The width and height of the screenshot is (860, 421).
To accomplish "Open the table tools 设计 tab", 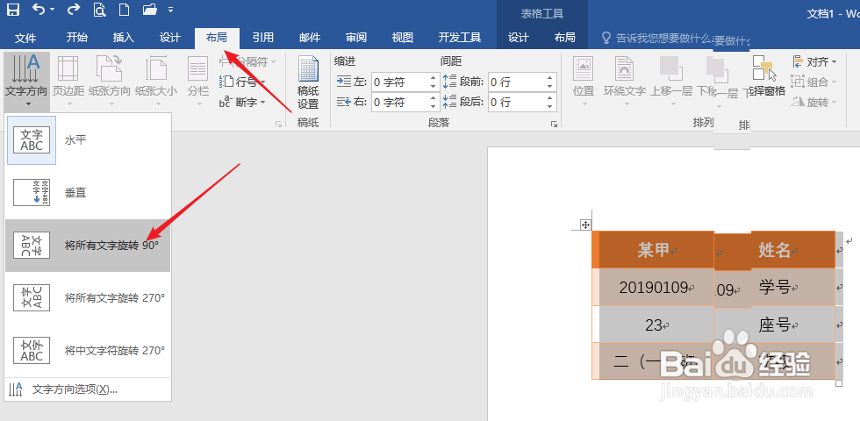I will [x=519, y=38].
